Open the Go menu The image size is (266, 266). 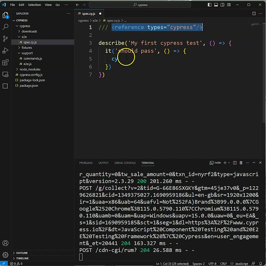point(58,5)
